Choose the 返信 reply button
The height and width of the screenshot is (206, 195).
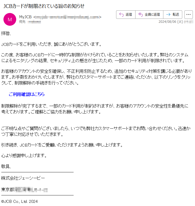[126, 15]
